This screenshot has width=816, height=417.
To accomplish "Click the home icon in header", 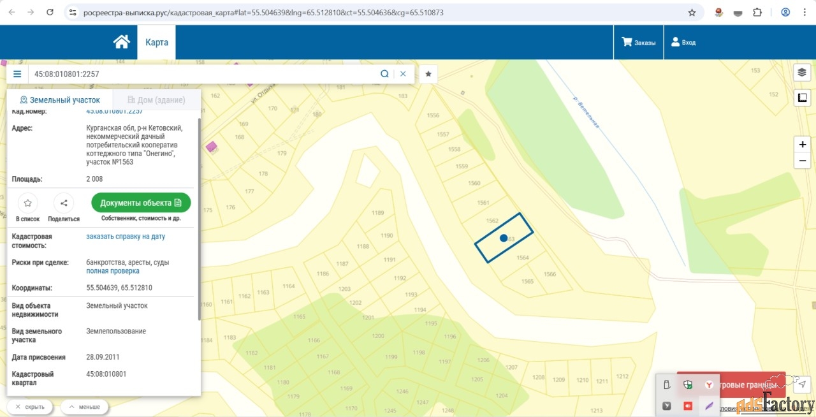I will (x=121, y=42).
